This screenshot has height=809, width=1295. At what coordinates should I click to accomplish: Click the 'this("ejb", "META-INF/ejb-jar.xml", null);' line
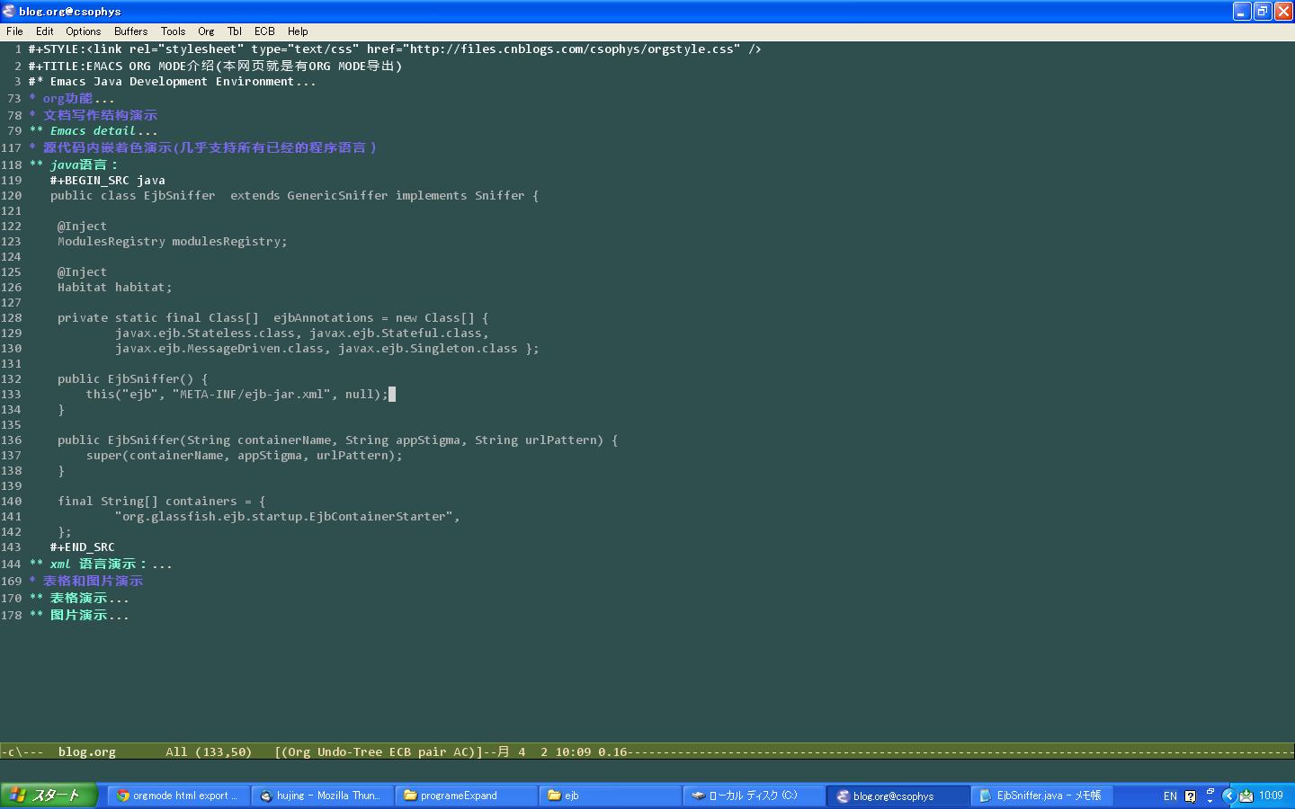coord(237,394)
